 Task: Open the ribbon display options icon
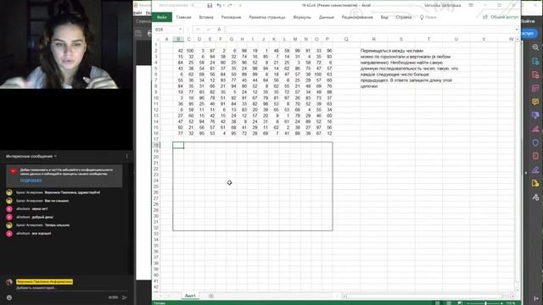471,5
